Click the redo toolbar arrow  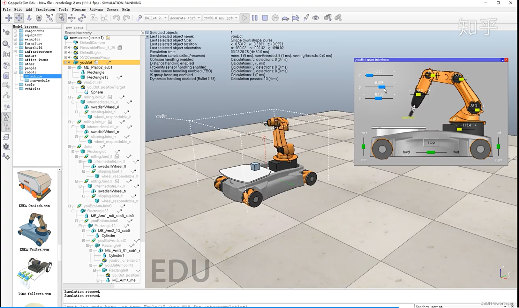[x=127, y=18]
